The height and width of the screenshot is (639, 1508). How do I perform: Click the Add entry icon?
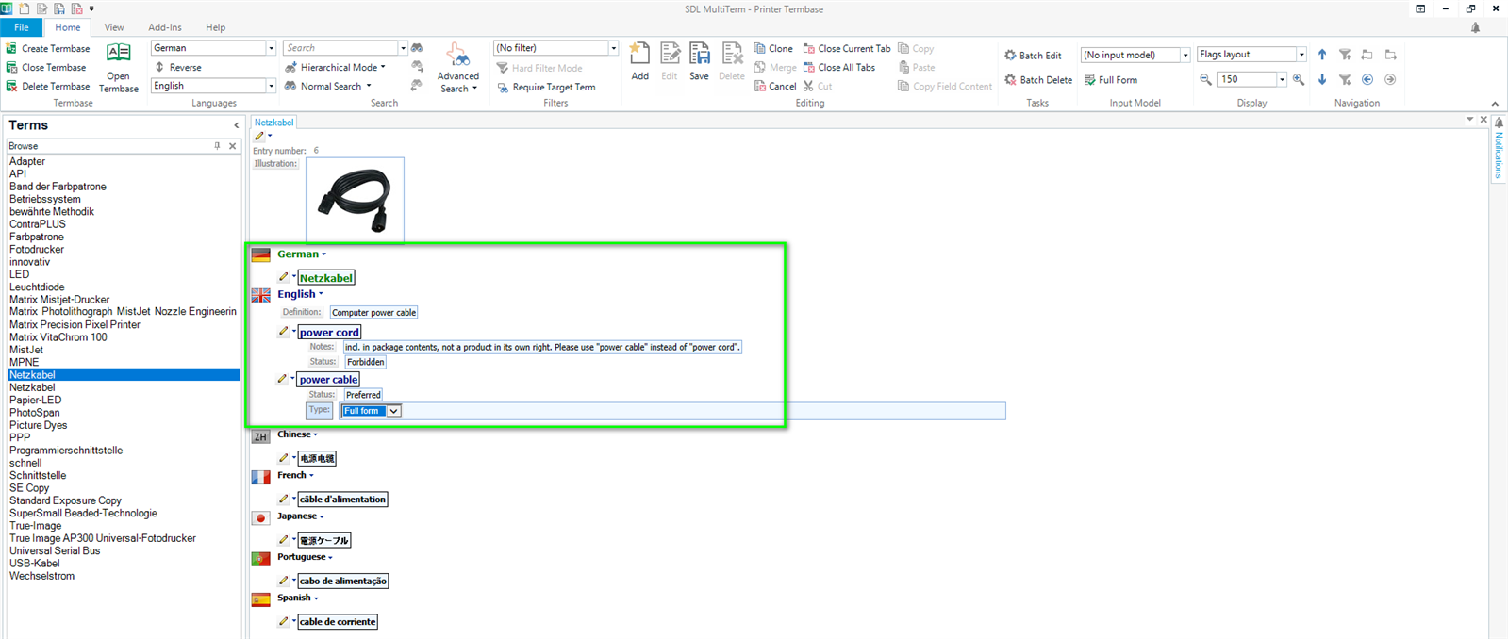pyautogui.click(x=639, y=55)
